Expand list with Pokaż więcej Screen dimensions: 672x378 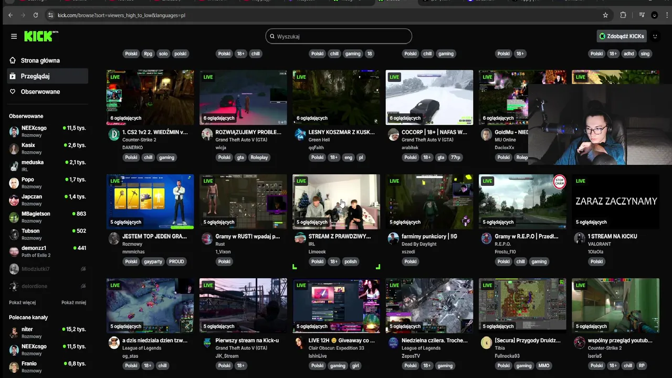pos(22,302)
